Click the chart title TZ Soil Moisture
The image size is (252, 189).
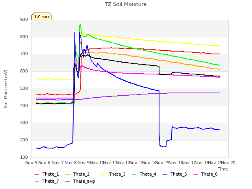(x=126, y=4)
